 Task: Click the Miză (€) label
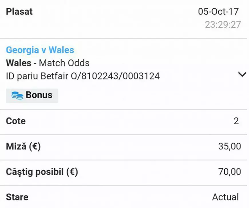coord(23,147)
